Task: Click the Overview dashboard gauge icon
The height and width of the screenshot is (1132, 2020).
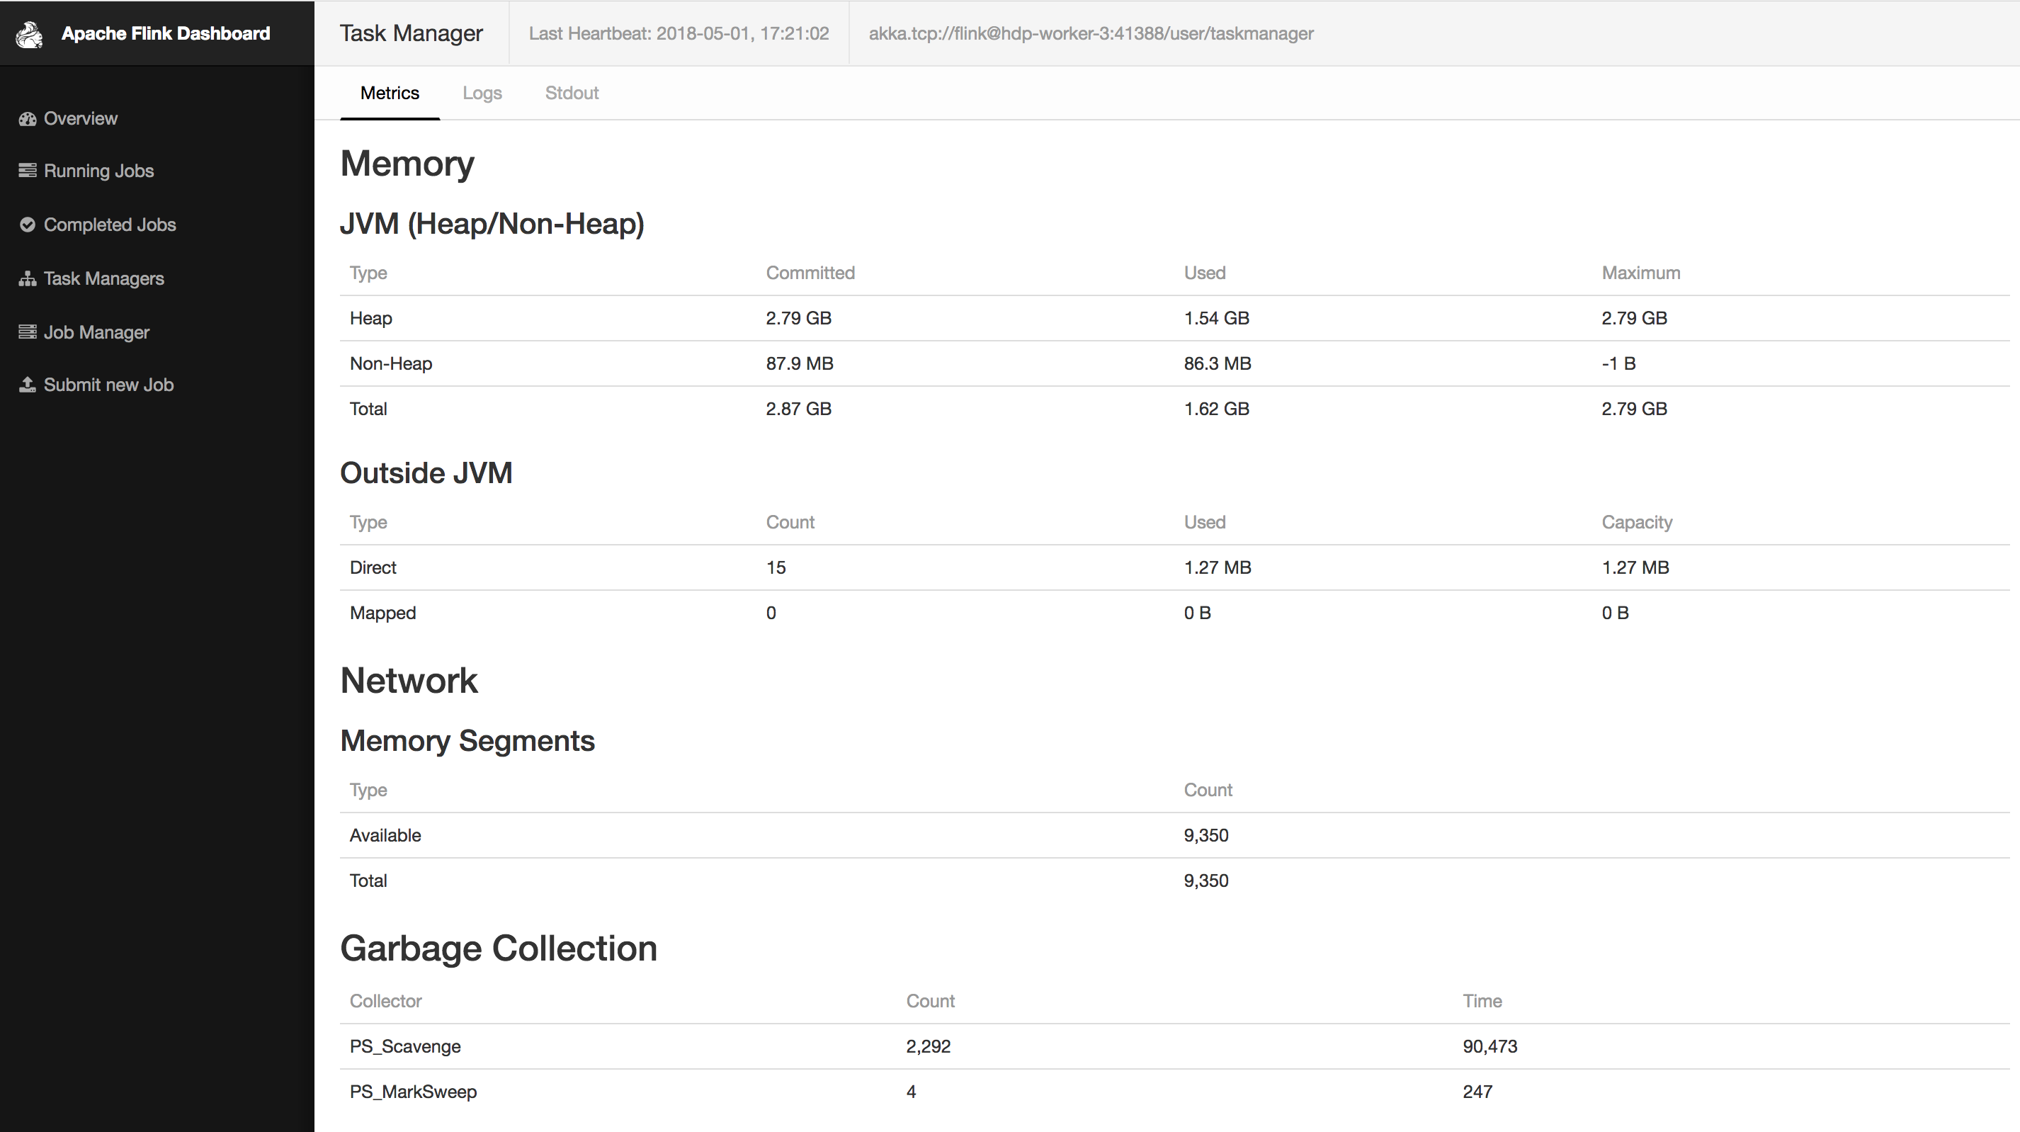Action: coord(28,119)
